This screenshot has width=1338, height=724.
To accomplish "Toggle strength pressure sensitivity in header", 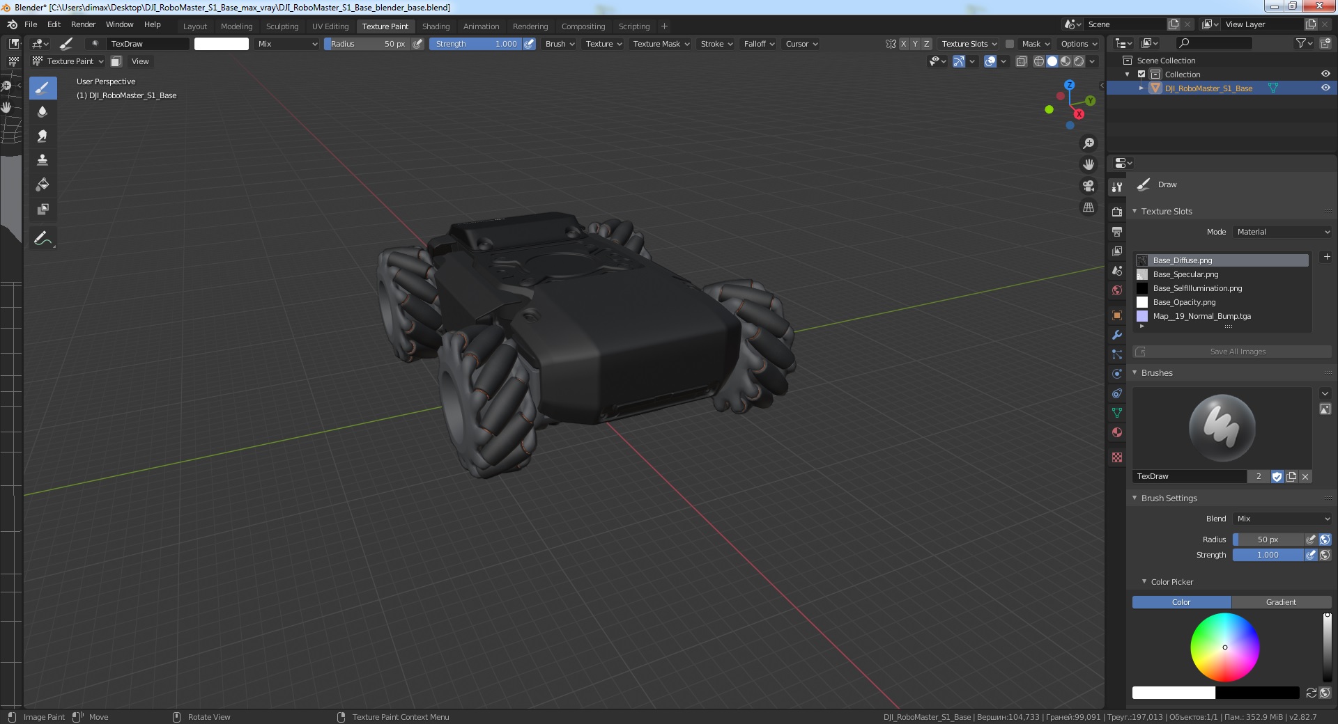I will tap(530, 44).
